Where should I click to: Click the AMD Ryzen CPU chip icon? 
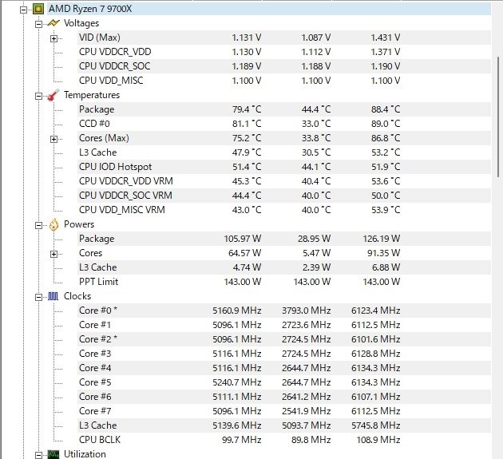coord(38,9)
